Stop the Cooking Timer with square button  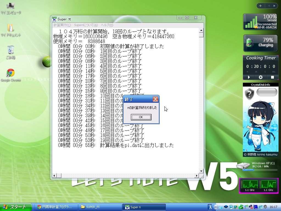(272, 77)
